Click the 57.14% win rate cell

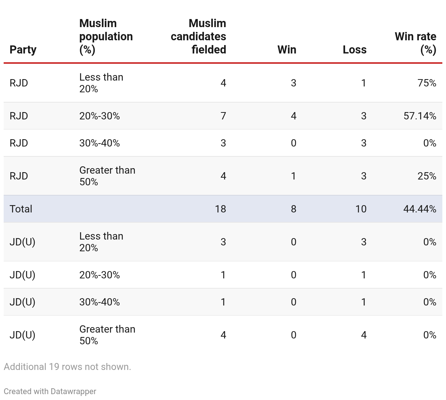pyautogui.click(x=420, y=116)
